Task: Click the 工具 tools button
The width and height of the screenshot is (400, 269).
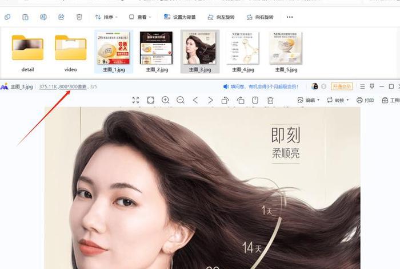Action: [391, 100]
